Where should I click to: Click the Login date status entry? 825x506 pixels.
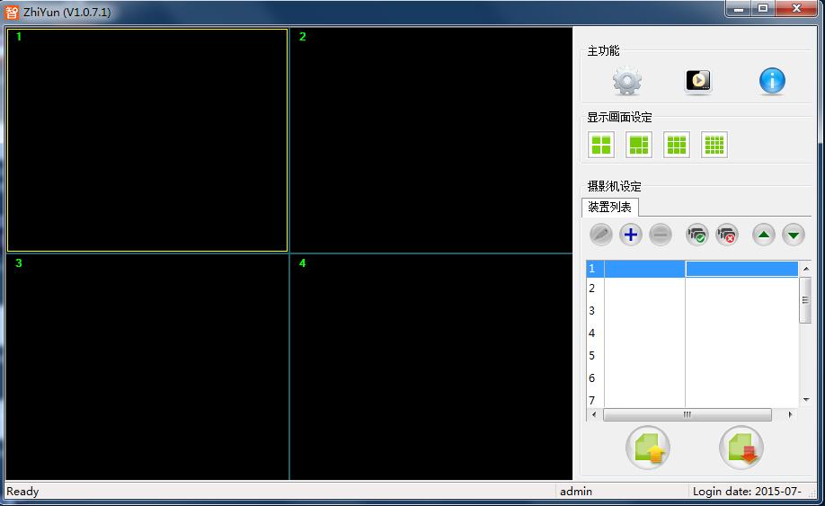pos(747,492)
